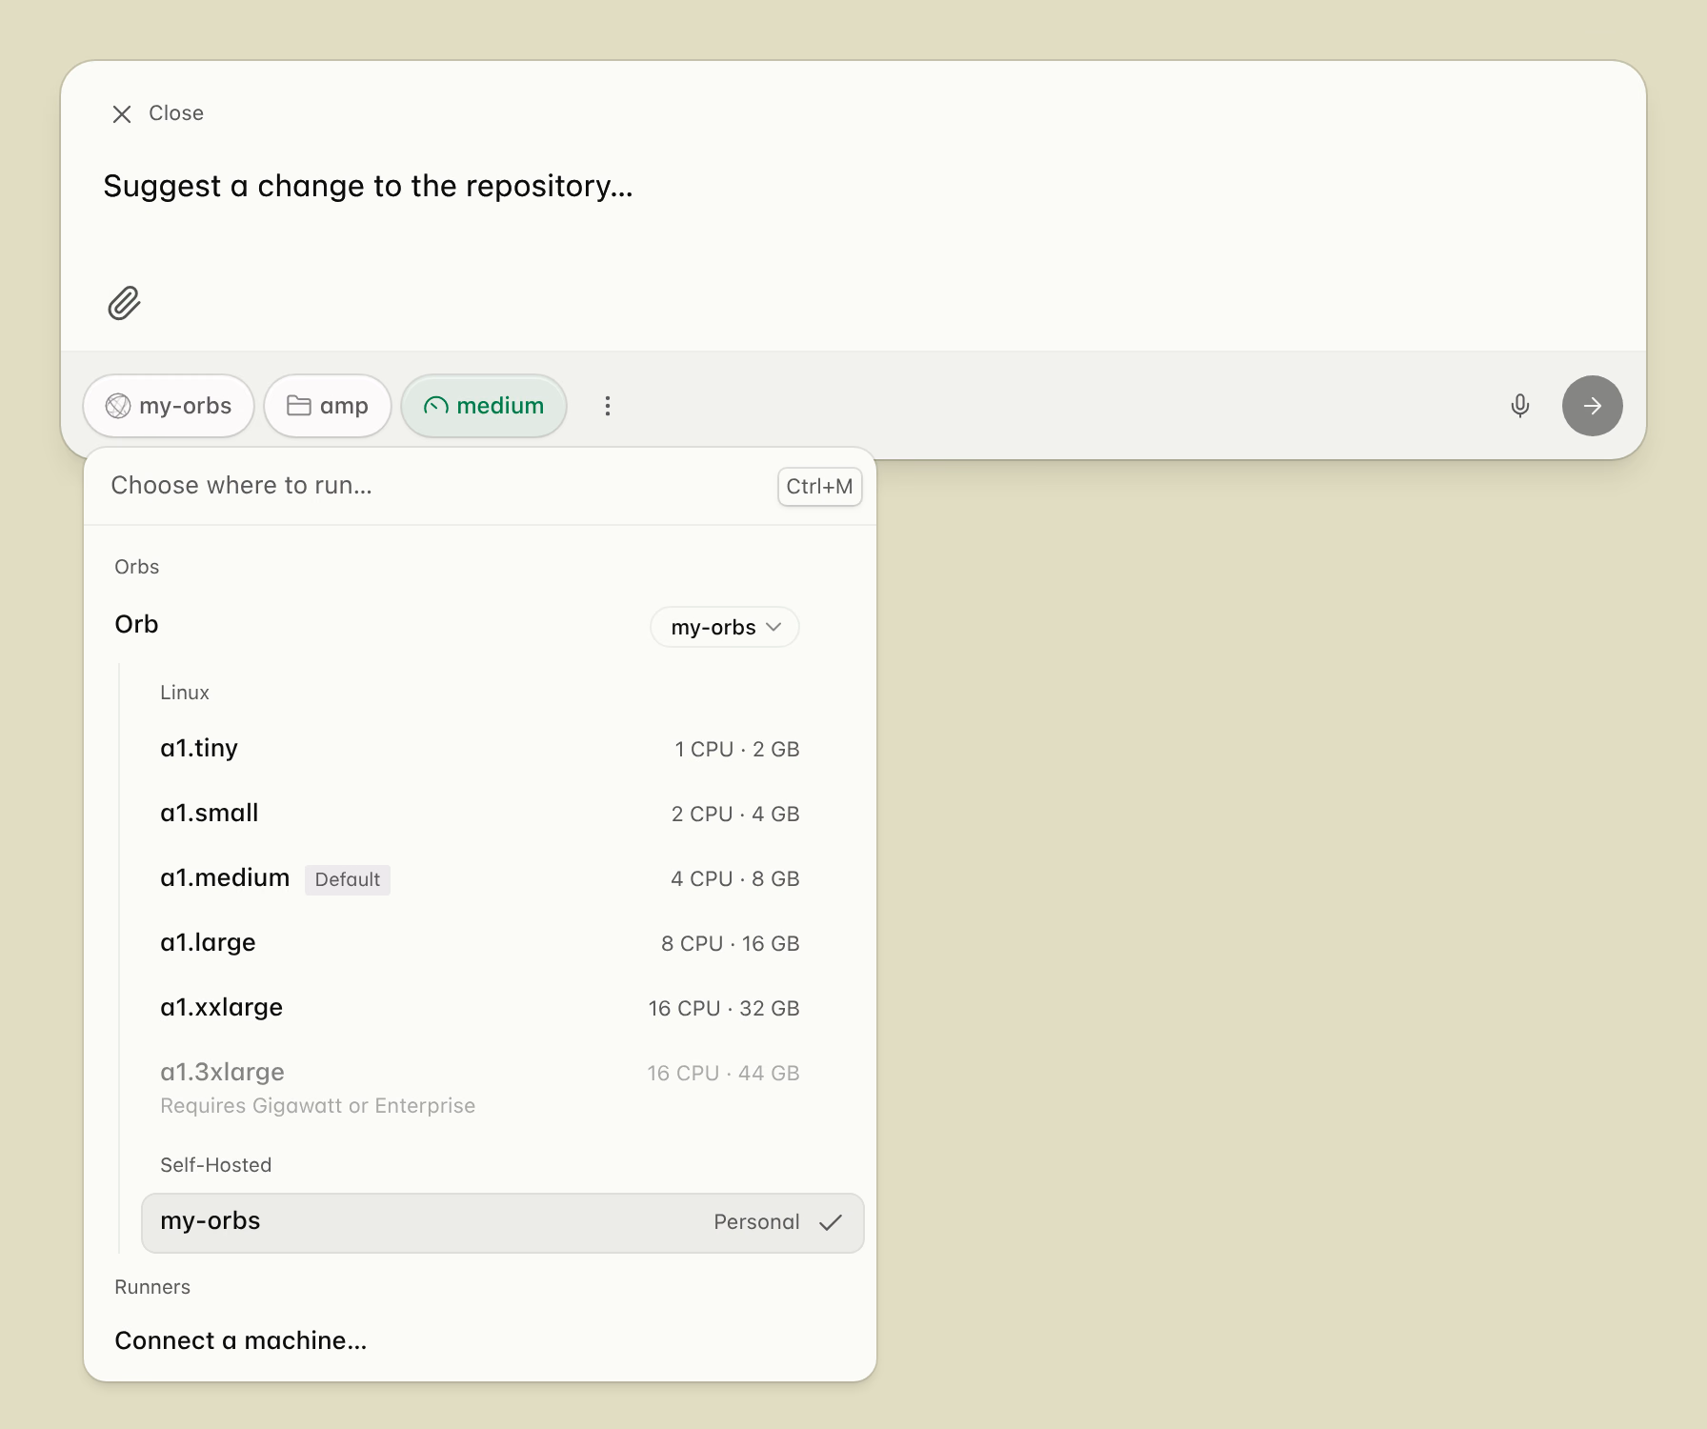1707x1429 pixels.
Task: Select the self-hosted my-orbs Personal row
Action: [503, 1222]
